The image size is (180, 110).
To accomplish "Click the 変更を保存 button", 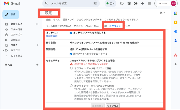I will tap(98, 105).
